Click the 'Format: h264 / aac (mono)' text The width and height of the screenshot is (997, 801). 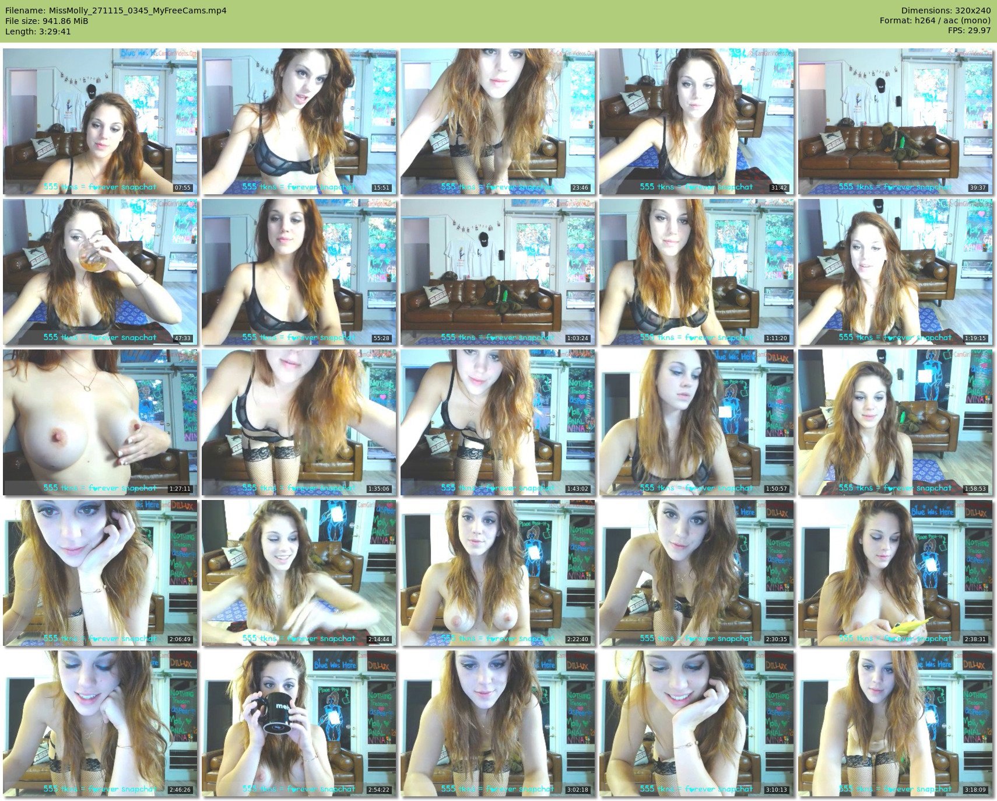tap(935, 21)
